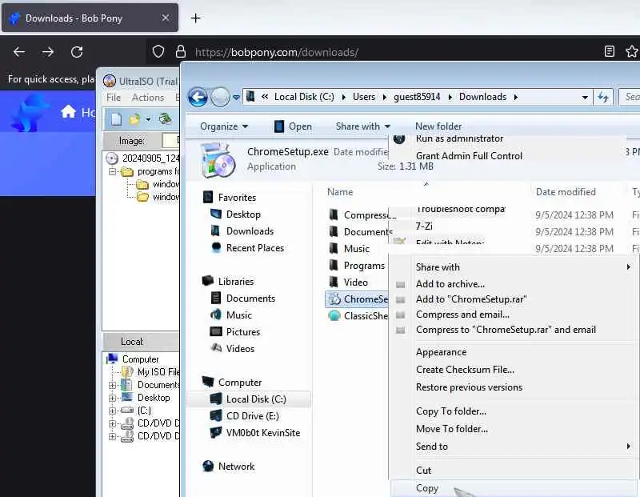Select the Programs folder in file list

click(x=357, y=266)
